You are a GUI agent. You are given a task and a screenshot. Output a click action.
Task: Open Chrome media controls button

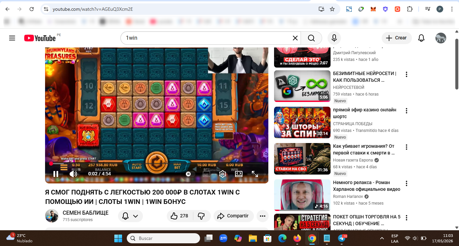(428, 9)
